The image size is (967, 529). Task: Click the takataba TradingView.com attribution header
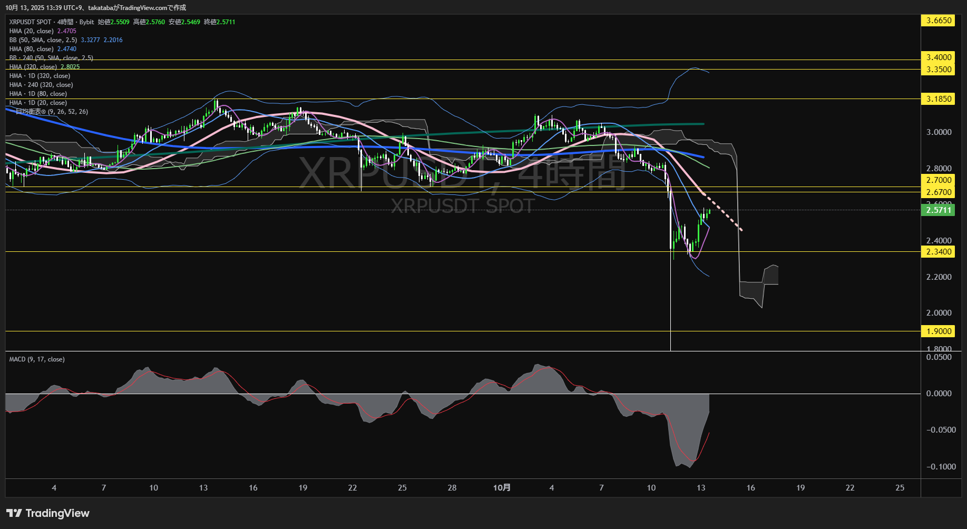pyautogui.click(x=96, y=7)
